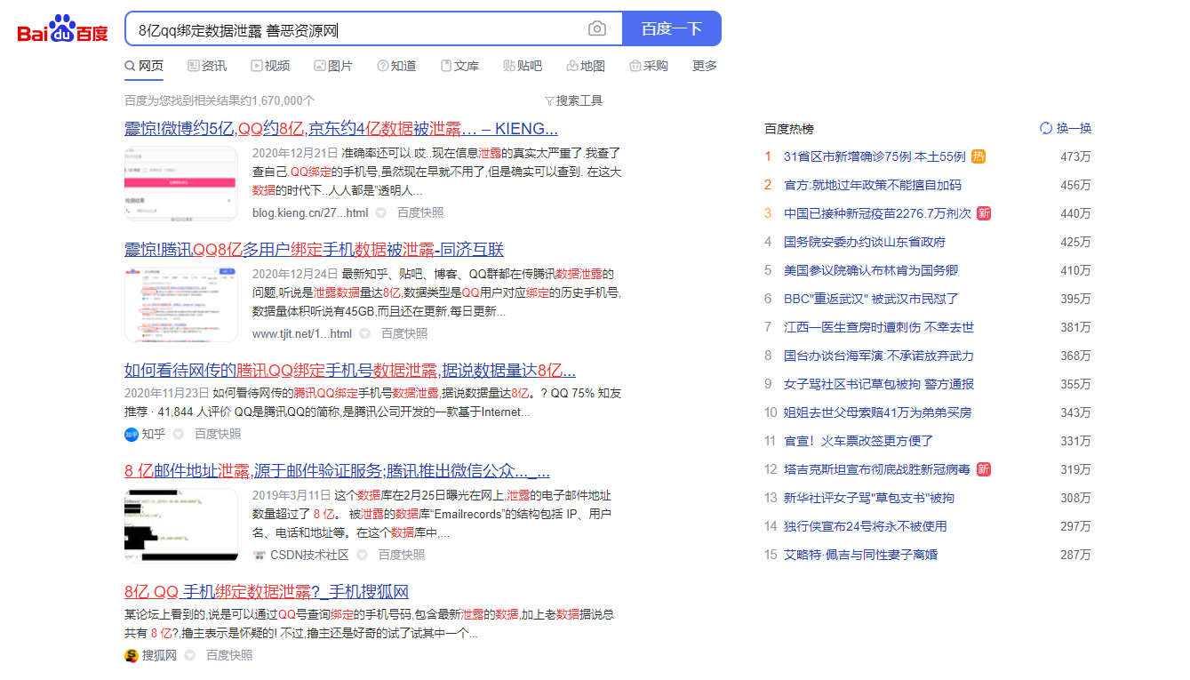Select the 视频 video icon

click(x=256, y=65)
